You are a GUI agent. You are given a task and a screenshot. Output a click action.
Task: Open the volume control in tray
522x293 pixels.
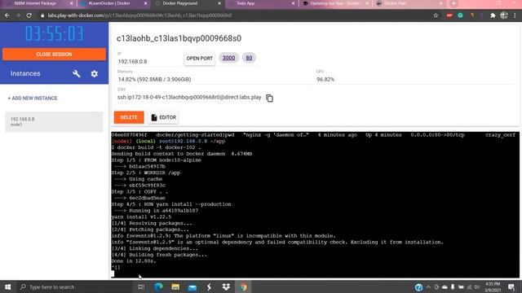[477, 287]
